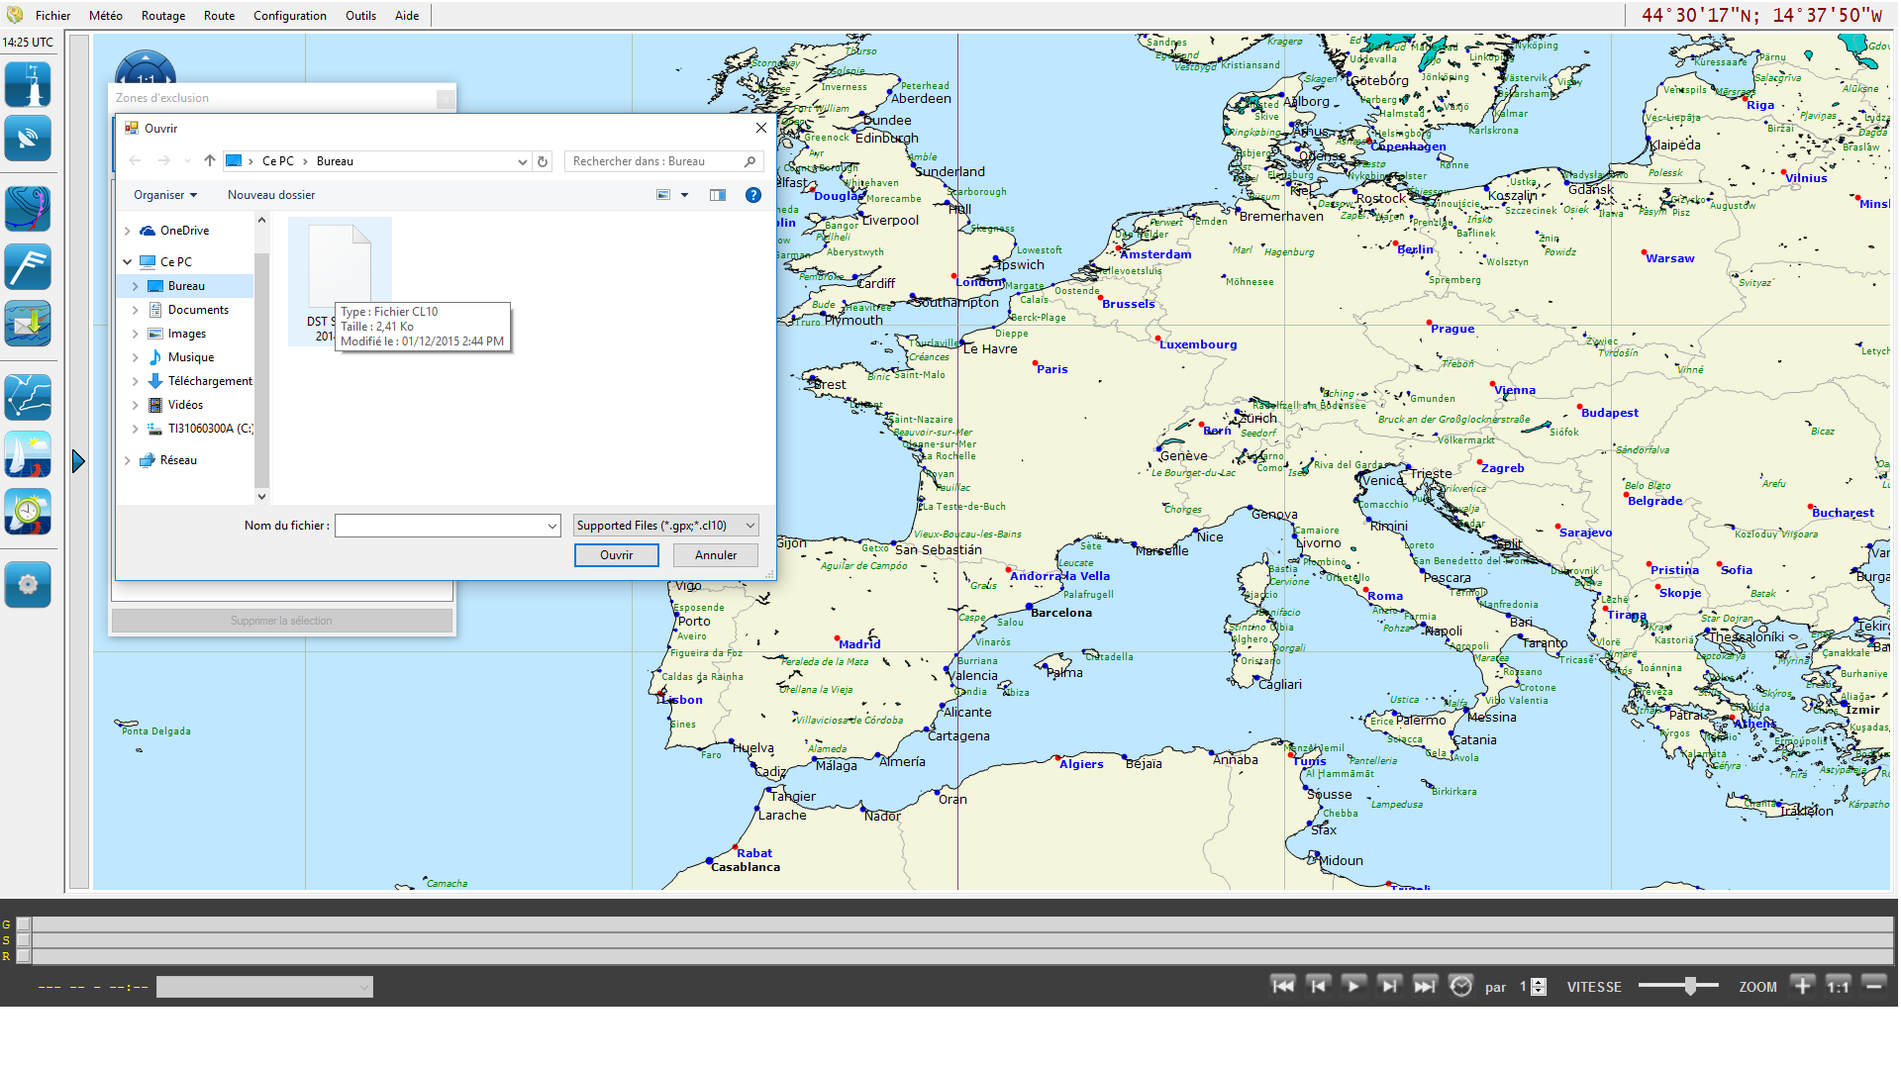This screenshot has width=1901, height=1069.
Task: Click the gear settings sidebar icon
Action: [28, 585]
